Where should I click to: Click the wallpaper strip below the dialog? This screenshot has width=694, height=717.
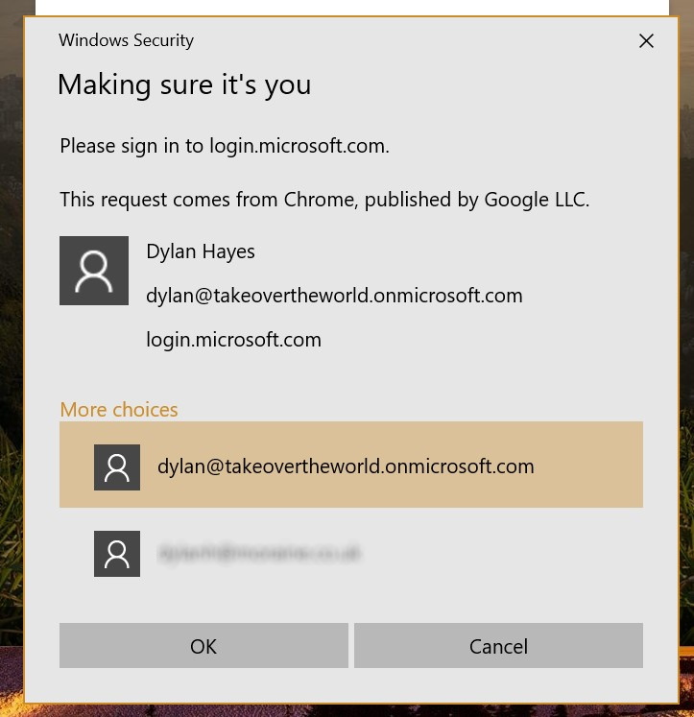point(347,710)
